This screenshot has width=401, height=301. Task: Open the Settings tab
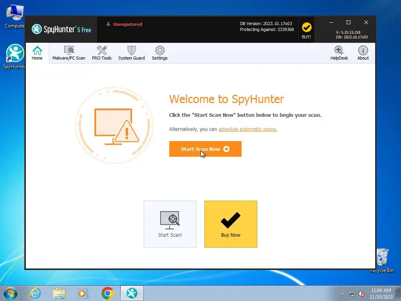tap(160, 53)
